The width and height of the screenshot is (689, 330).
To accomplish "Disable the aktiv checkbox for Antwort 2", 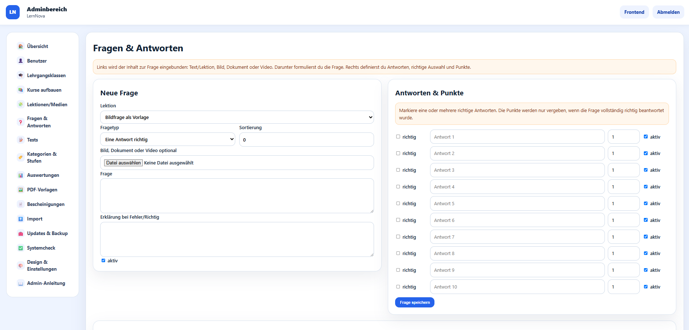I will 646,153.
